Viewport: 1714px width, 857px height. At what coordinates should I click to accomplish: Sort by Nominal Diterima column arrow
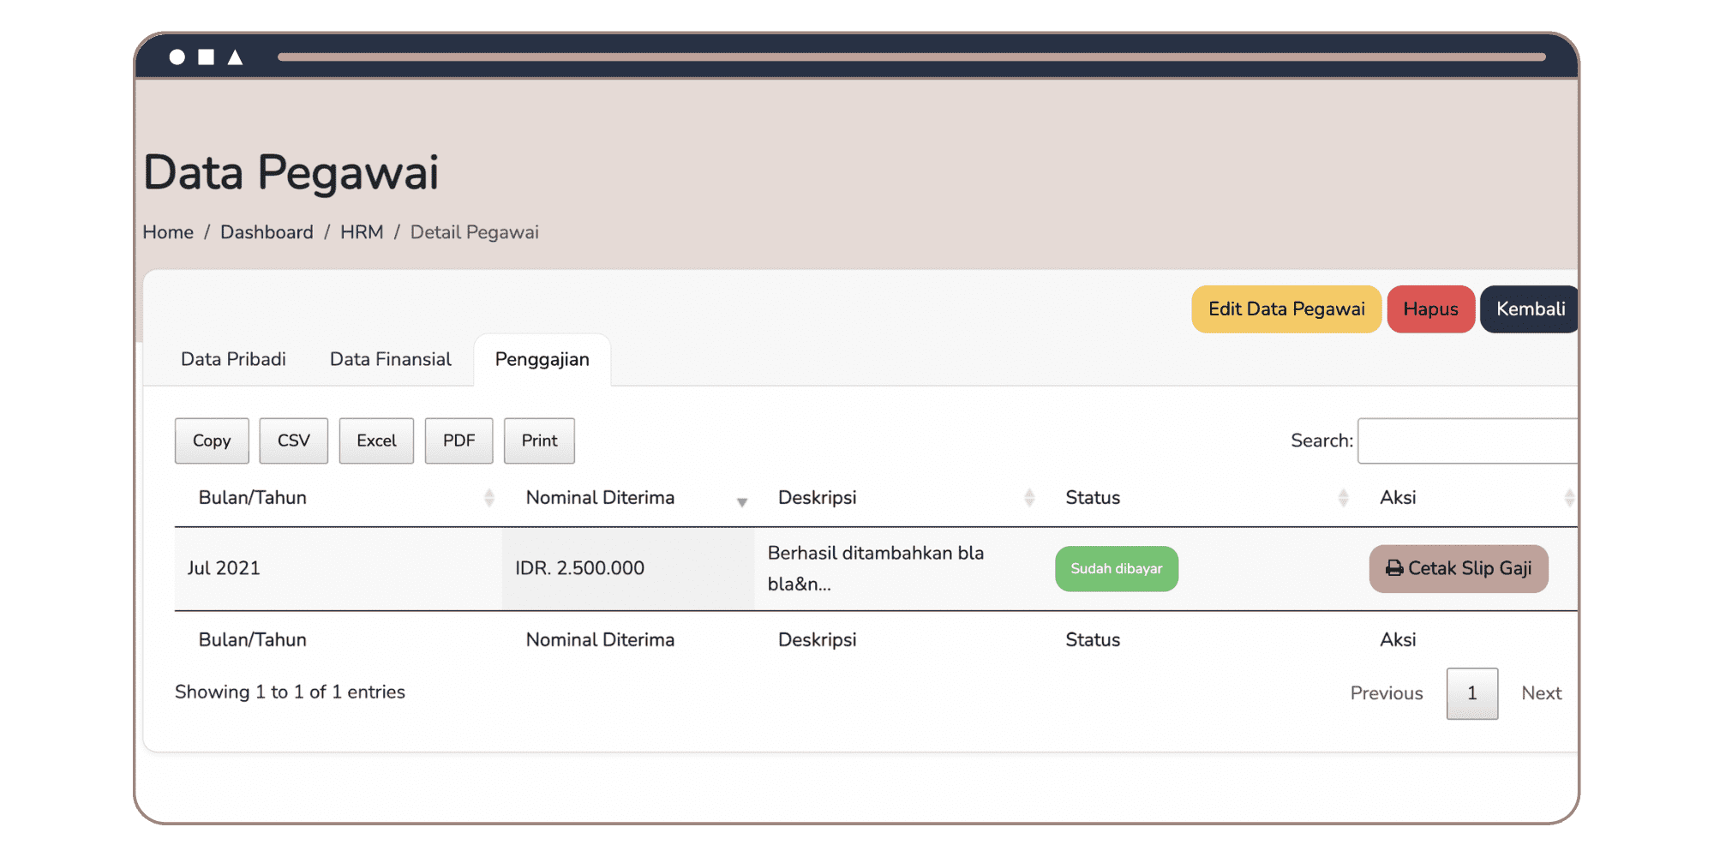pyautogui.click(x=741, y=500)
